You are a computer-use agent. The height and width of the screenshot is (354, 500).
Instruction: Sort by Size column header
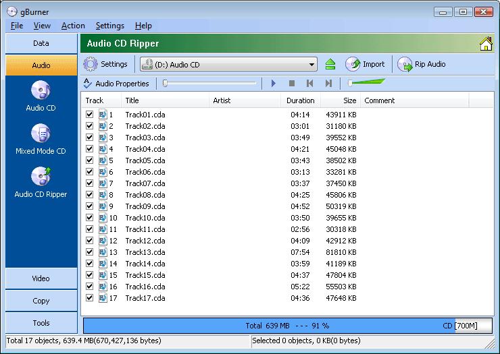tap(341, 100)
